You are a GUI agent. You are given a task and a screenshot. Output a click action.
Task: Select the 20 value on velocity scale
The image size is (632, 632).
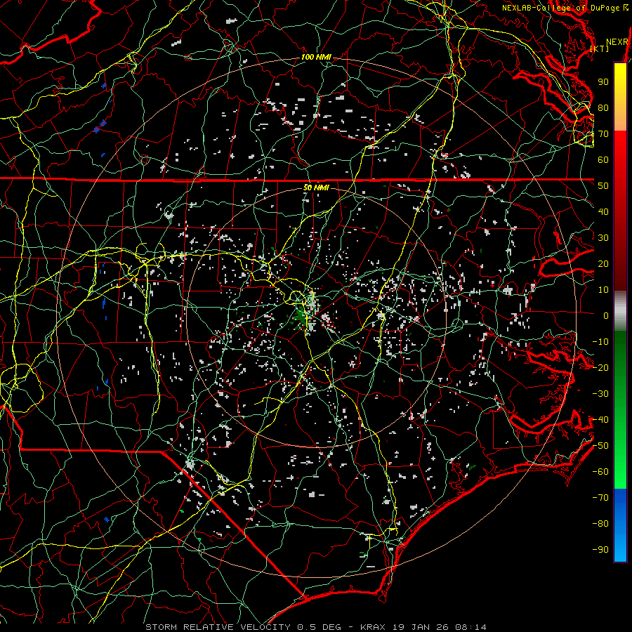click(603, 264)
